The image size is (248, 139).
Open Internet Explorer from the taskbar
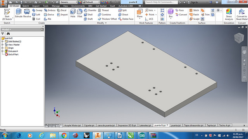point(41,136)
